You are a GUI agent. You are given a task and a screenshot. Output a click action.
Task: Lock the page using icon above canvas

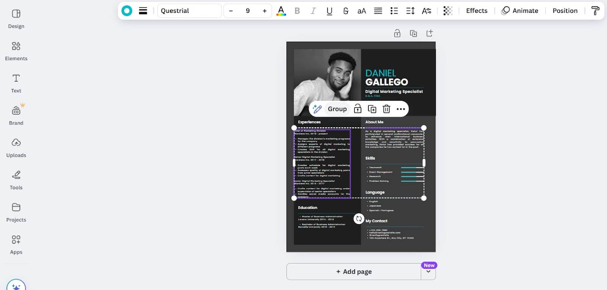pos(397,33)
